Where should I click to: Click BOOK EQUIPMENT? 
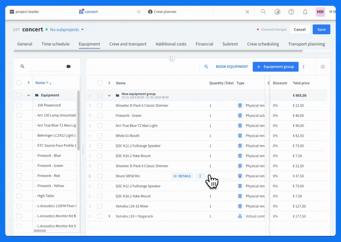(232, 67)
